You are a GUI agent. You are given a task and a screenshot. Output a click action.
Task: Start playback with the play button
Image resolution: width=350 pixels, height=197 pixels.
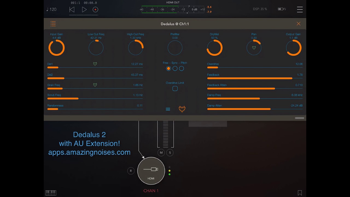click(84, 10)
